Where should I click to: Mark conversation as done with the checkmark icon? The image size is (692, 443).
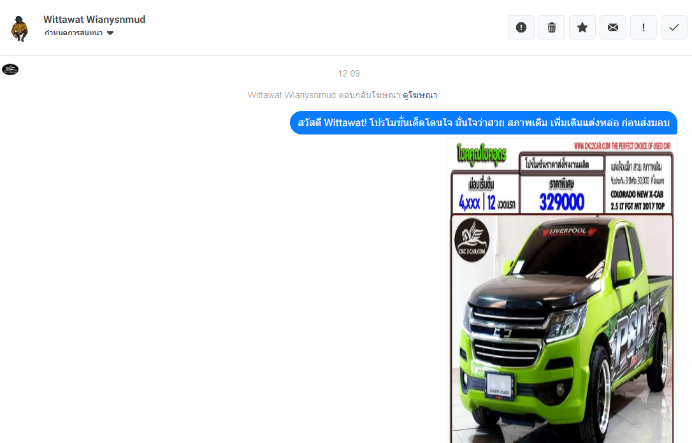674,27
